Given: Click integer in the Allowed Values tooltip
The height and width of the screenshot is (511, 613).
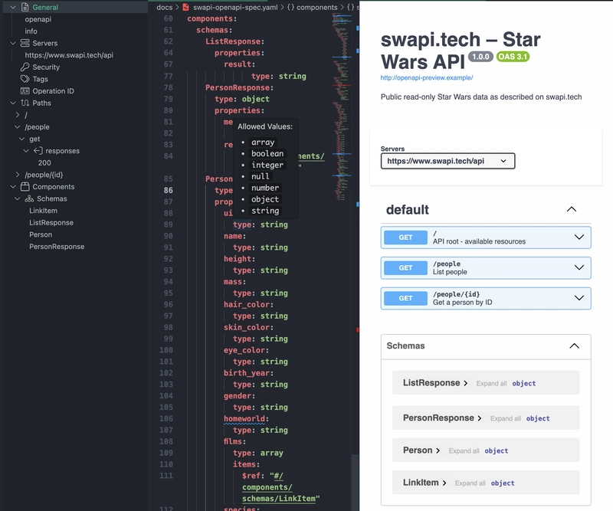Looking at the screenshot, I should tap(267, 165).
